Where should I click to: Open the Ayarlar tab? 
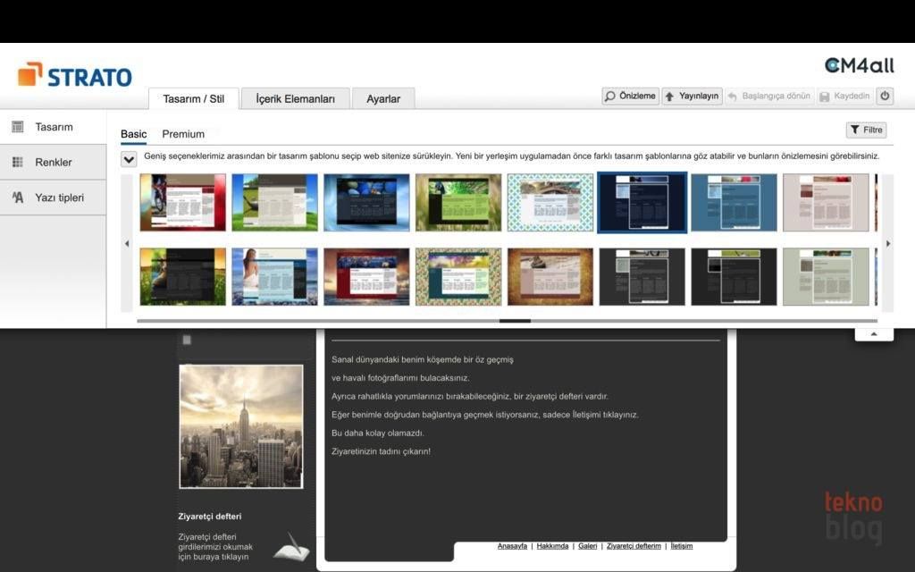pos(383,99)
